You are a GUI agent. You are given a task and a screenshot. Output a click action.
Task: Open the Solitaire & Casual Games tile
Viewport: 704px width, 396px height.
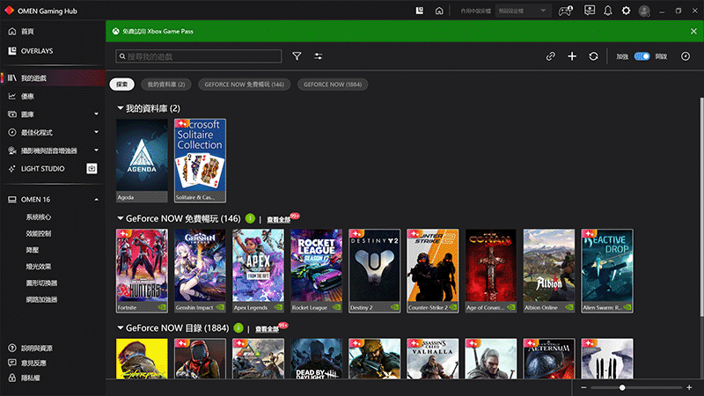click(x=200, y=160)
